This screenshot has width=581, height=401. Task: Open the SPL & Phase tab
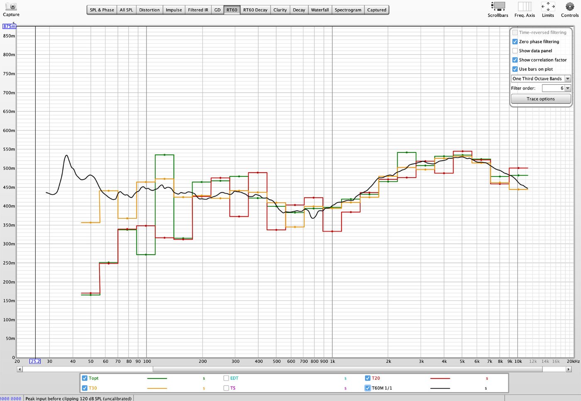(102, 10)
